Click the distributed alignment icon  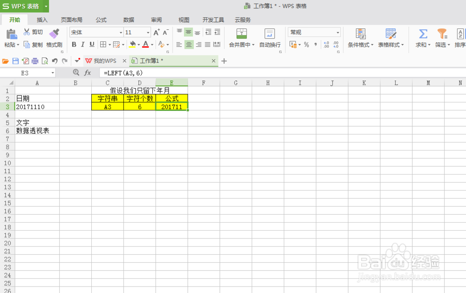(217, 45)
